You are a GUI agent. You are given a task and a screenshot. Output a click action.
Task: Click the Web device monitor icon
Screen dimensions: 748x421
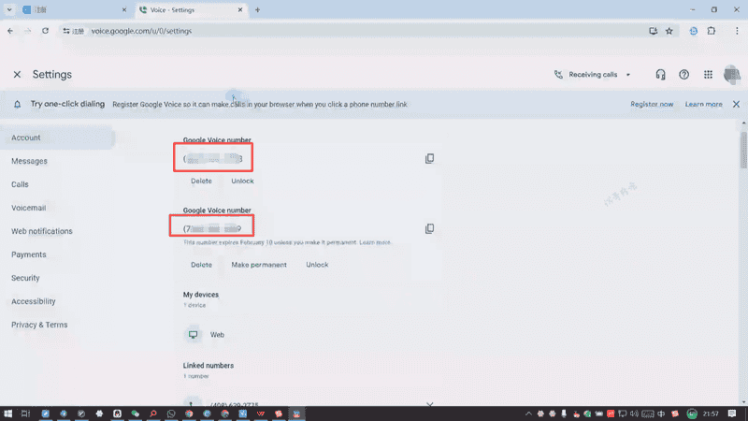coord(193,335)
